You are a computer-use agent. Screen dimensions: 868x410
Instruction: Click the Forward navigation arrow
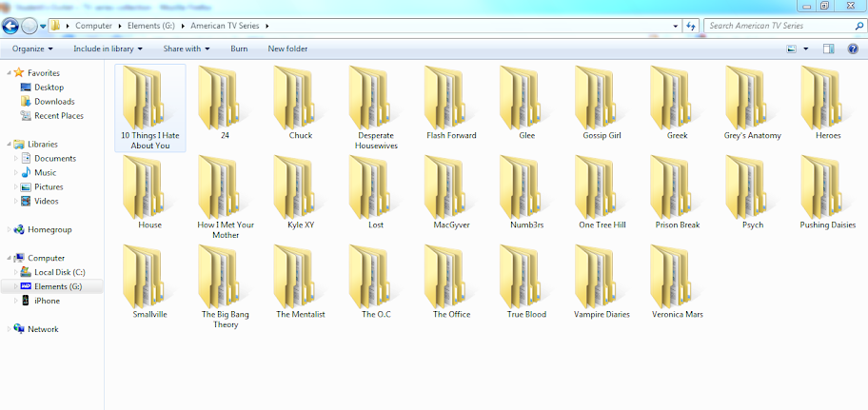tap(29, 26)
